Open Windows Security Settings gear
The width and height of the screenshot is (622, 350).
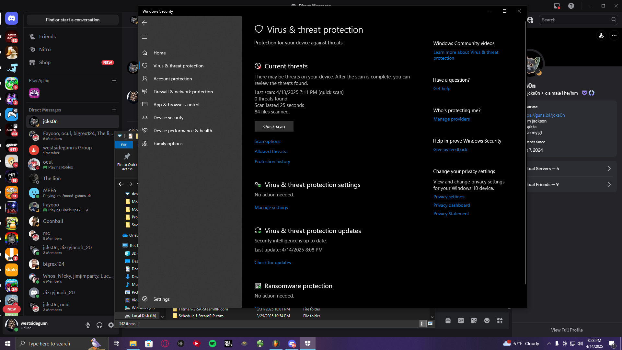click(145, 299)
